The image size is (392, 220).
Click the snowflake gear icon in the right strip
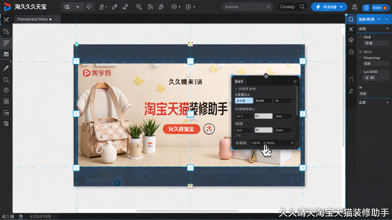tap(351, 40)
